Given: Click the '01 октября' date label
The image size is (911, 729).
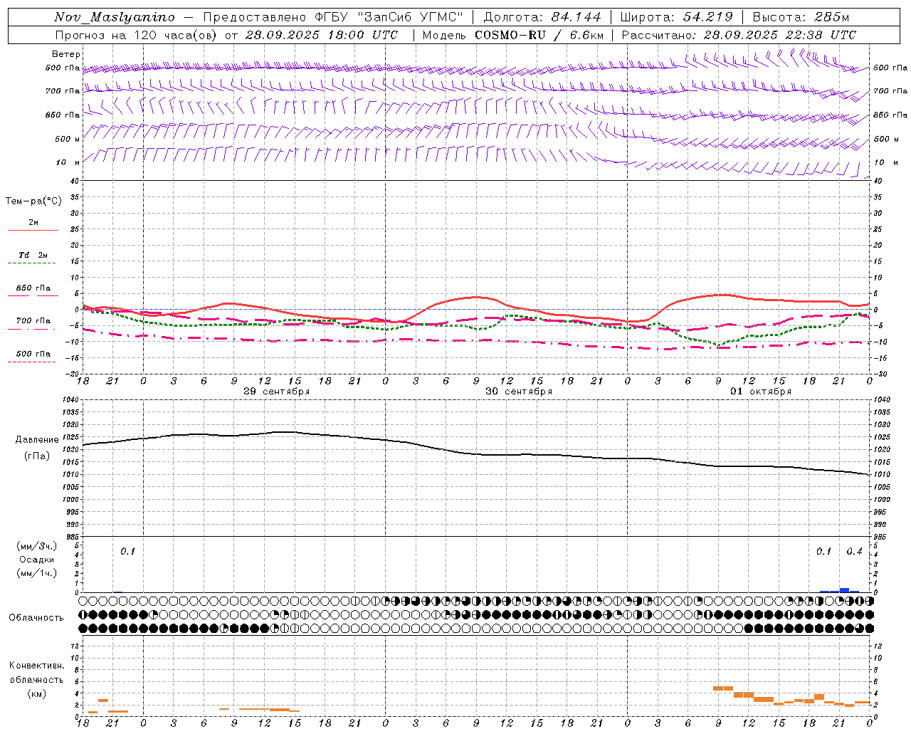Looking at the screenshot, I should (761, 392).
